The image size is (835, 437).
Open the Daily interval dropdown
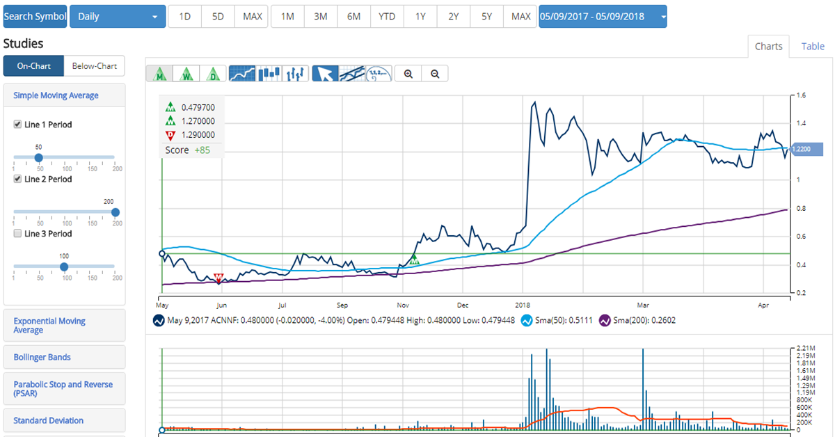[x=118, y=17]
